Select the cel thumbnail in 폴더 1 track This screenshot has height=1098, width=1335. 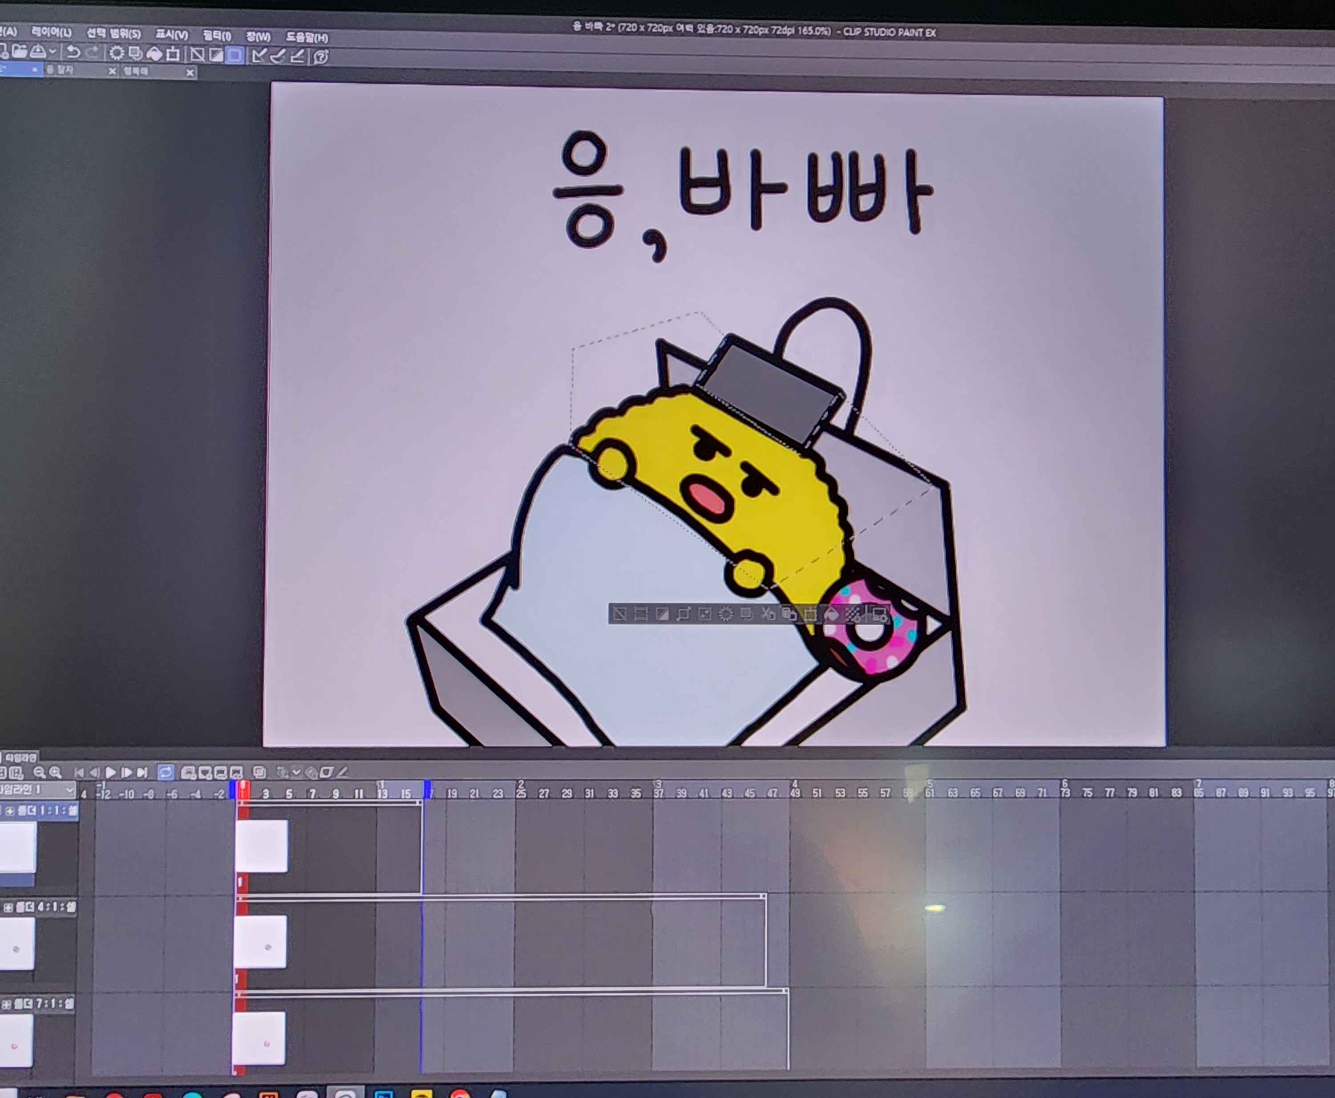(262, 846)
